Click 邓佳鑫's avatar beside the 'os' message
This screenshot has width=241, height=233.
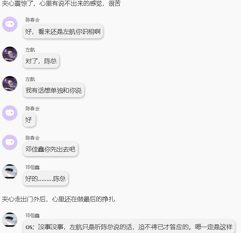click(10, 220)
